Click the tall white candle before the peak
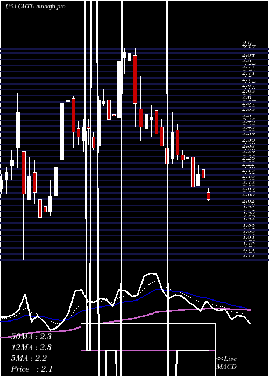Image resolution: width=269 pixels, height=377 pixels. point(119,89)
